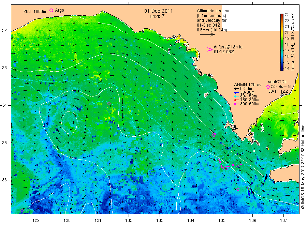Click the magenta sealCTDs diamond legend symbol

coord(268,87)
